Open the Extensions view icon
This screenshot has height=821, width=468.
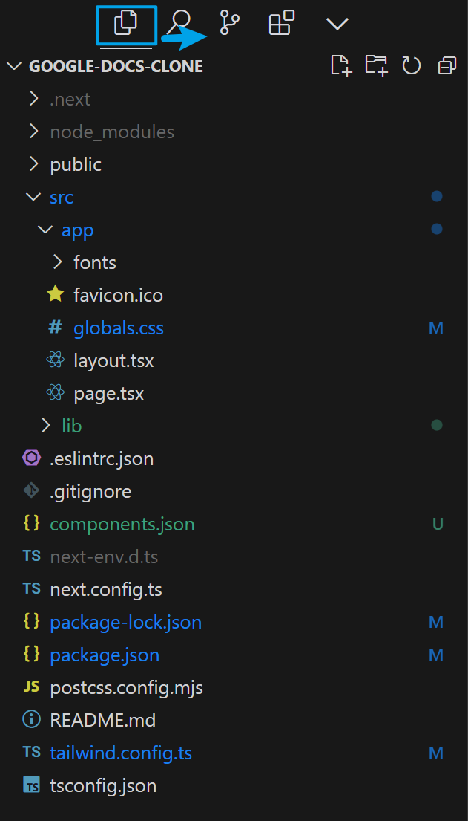[281, 24]
